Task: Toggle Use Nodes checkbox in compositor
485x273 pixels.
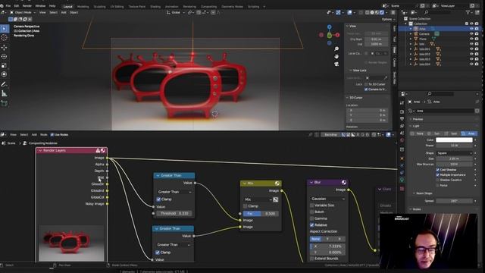Action: pos(52,135)
